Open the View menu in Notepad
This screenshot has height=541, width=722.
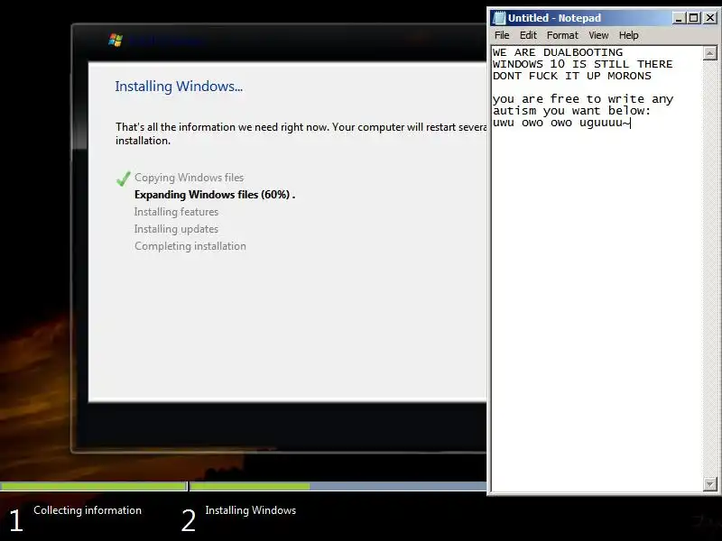598,35
